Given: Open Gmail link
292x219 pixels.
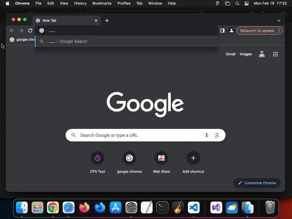Looking at the screenshot, I should click(230, 54).
